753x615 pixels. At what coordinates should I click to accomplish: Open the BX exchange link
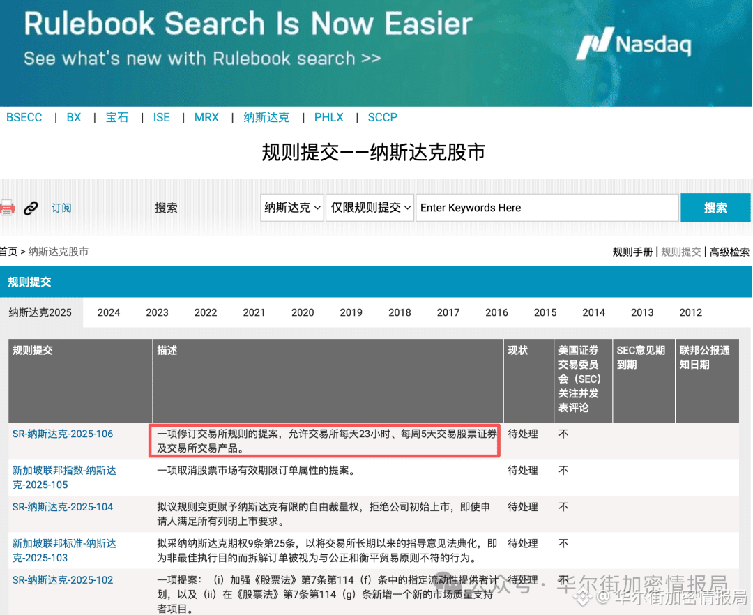[x=74, y=117]
